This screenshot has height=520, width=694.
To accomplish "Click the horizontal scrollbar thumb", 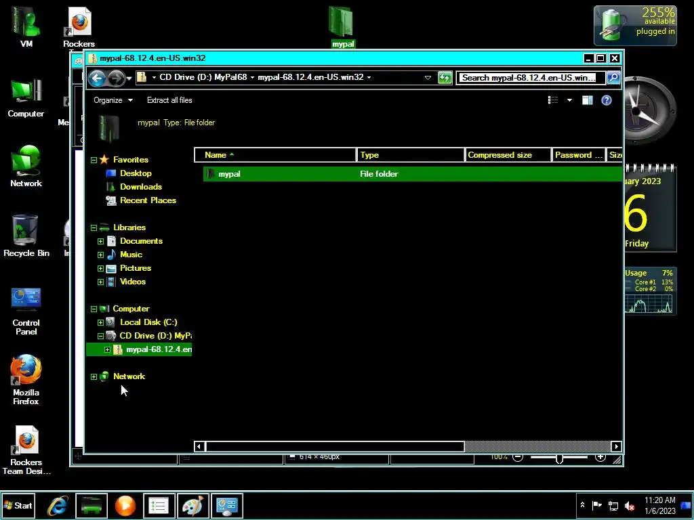I will tap(335, 447).
